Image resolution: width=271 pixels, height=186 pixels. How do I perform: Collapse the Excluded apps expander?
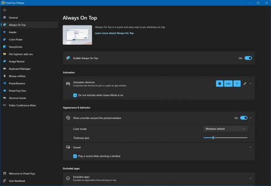pos(250,179)
